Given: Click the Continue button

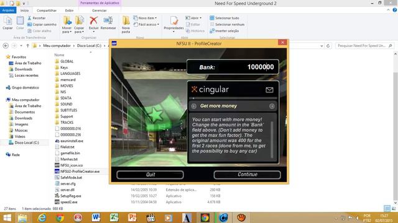Looking at the screenshot, I should point(248,175).
